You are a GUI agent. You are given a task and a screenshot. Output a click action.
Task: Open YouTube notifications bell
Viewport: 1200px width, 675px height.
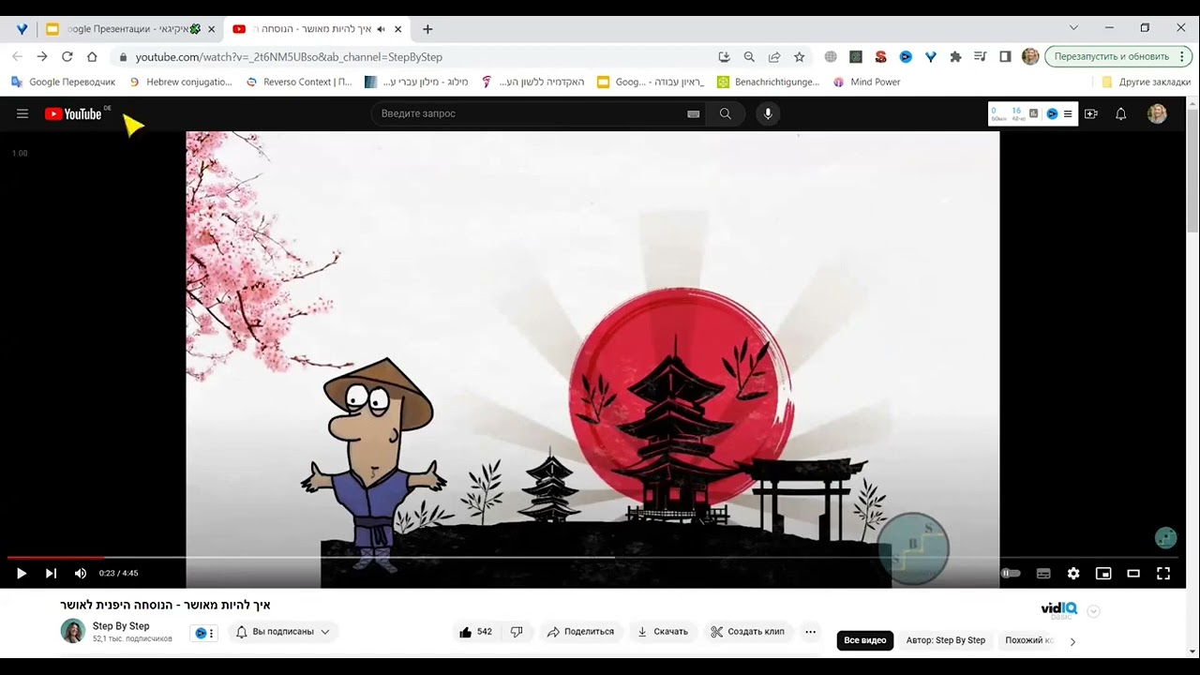pos(1120,113)
